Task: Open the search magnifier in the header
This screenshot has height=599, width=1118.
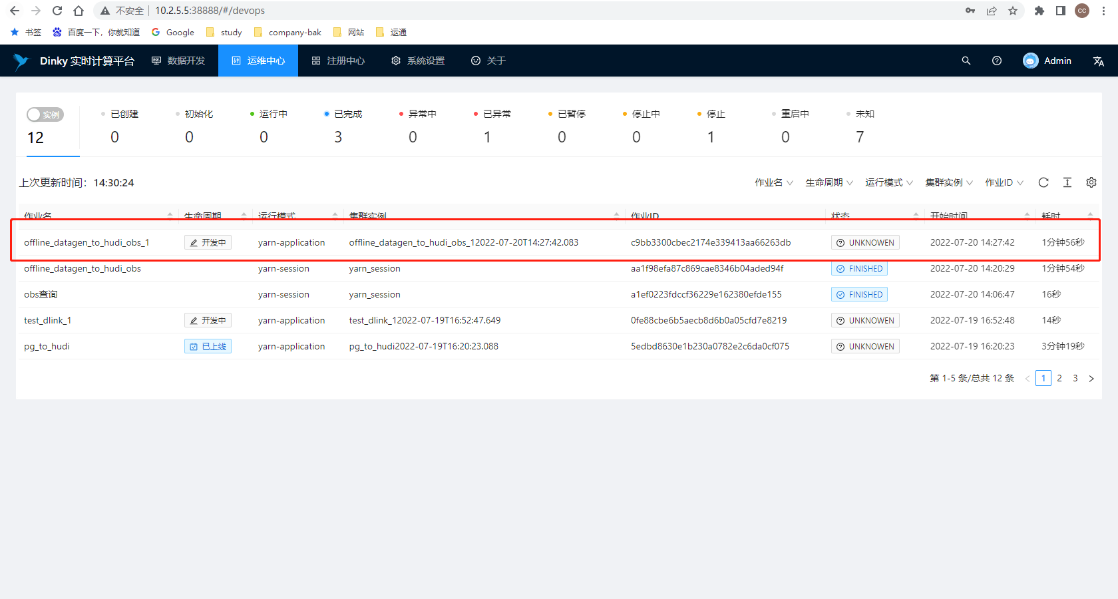Action: pos(966,61)
